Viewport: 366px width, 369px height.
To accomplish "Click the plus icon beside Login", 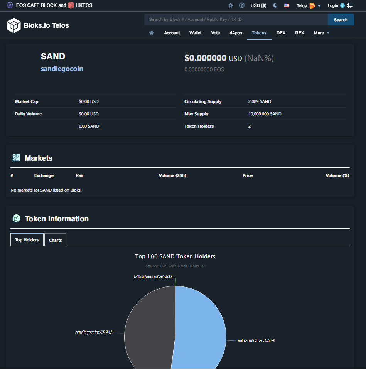I will 349,6.
